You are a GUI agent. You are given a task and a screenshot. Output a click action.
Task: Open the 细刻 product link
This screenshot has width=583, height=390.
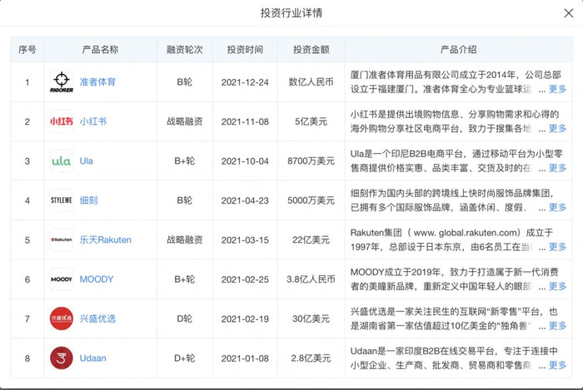(x=88, y=200)
